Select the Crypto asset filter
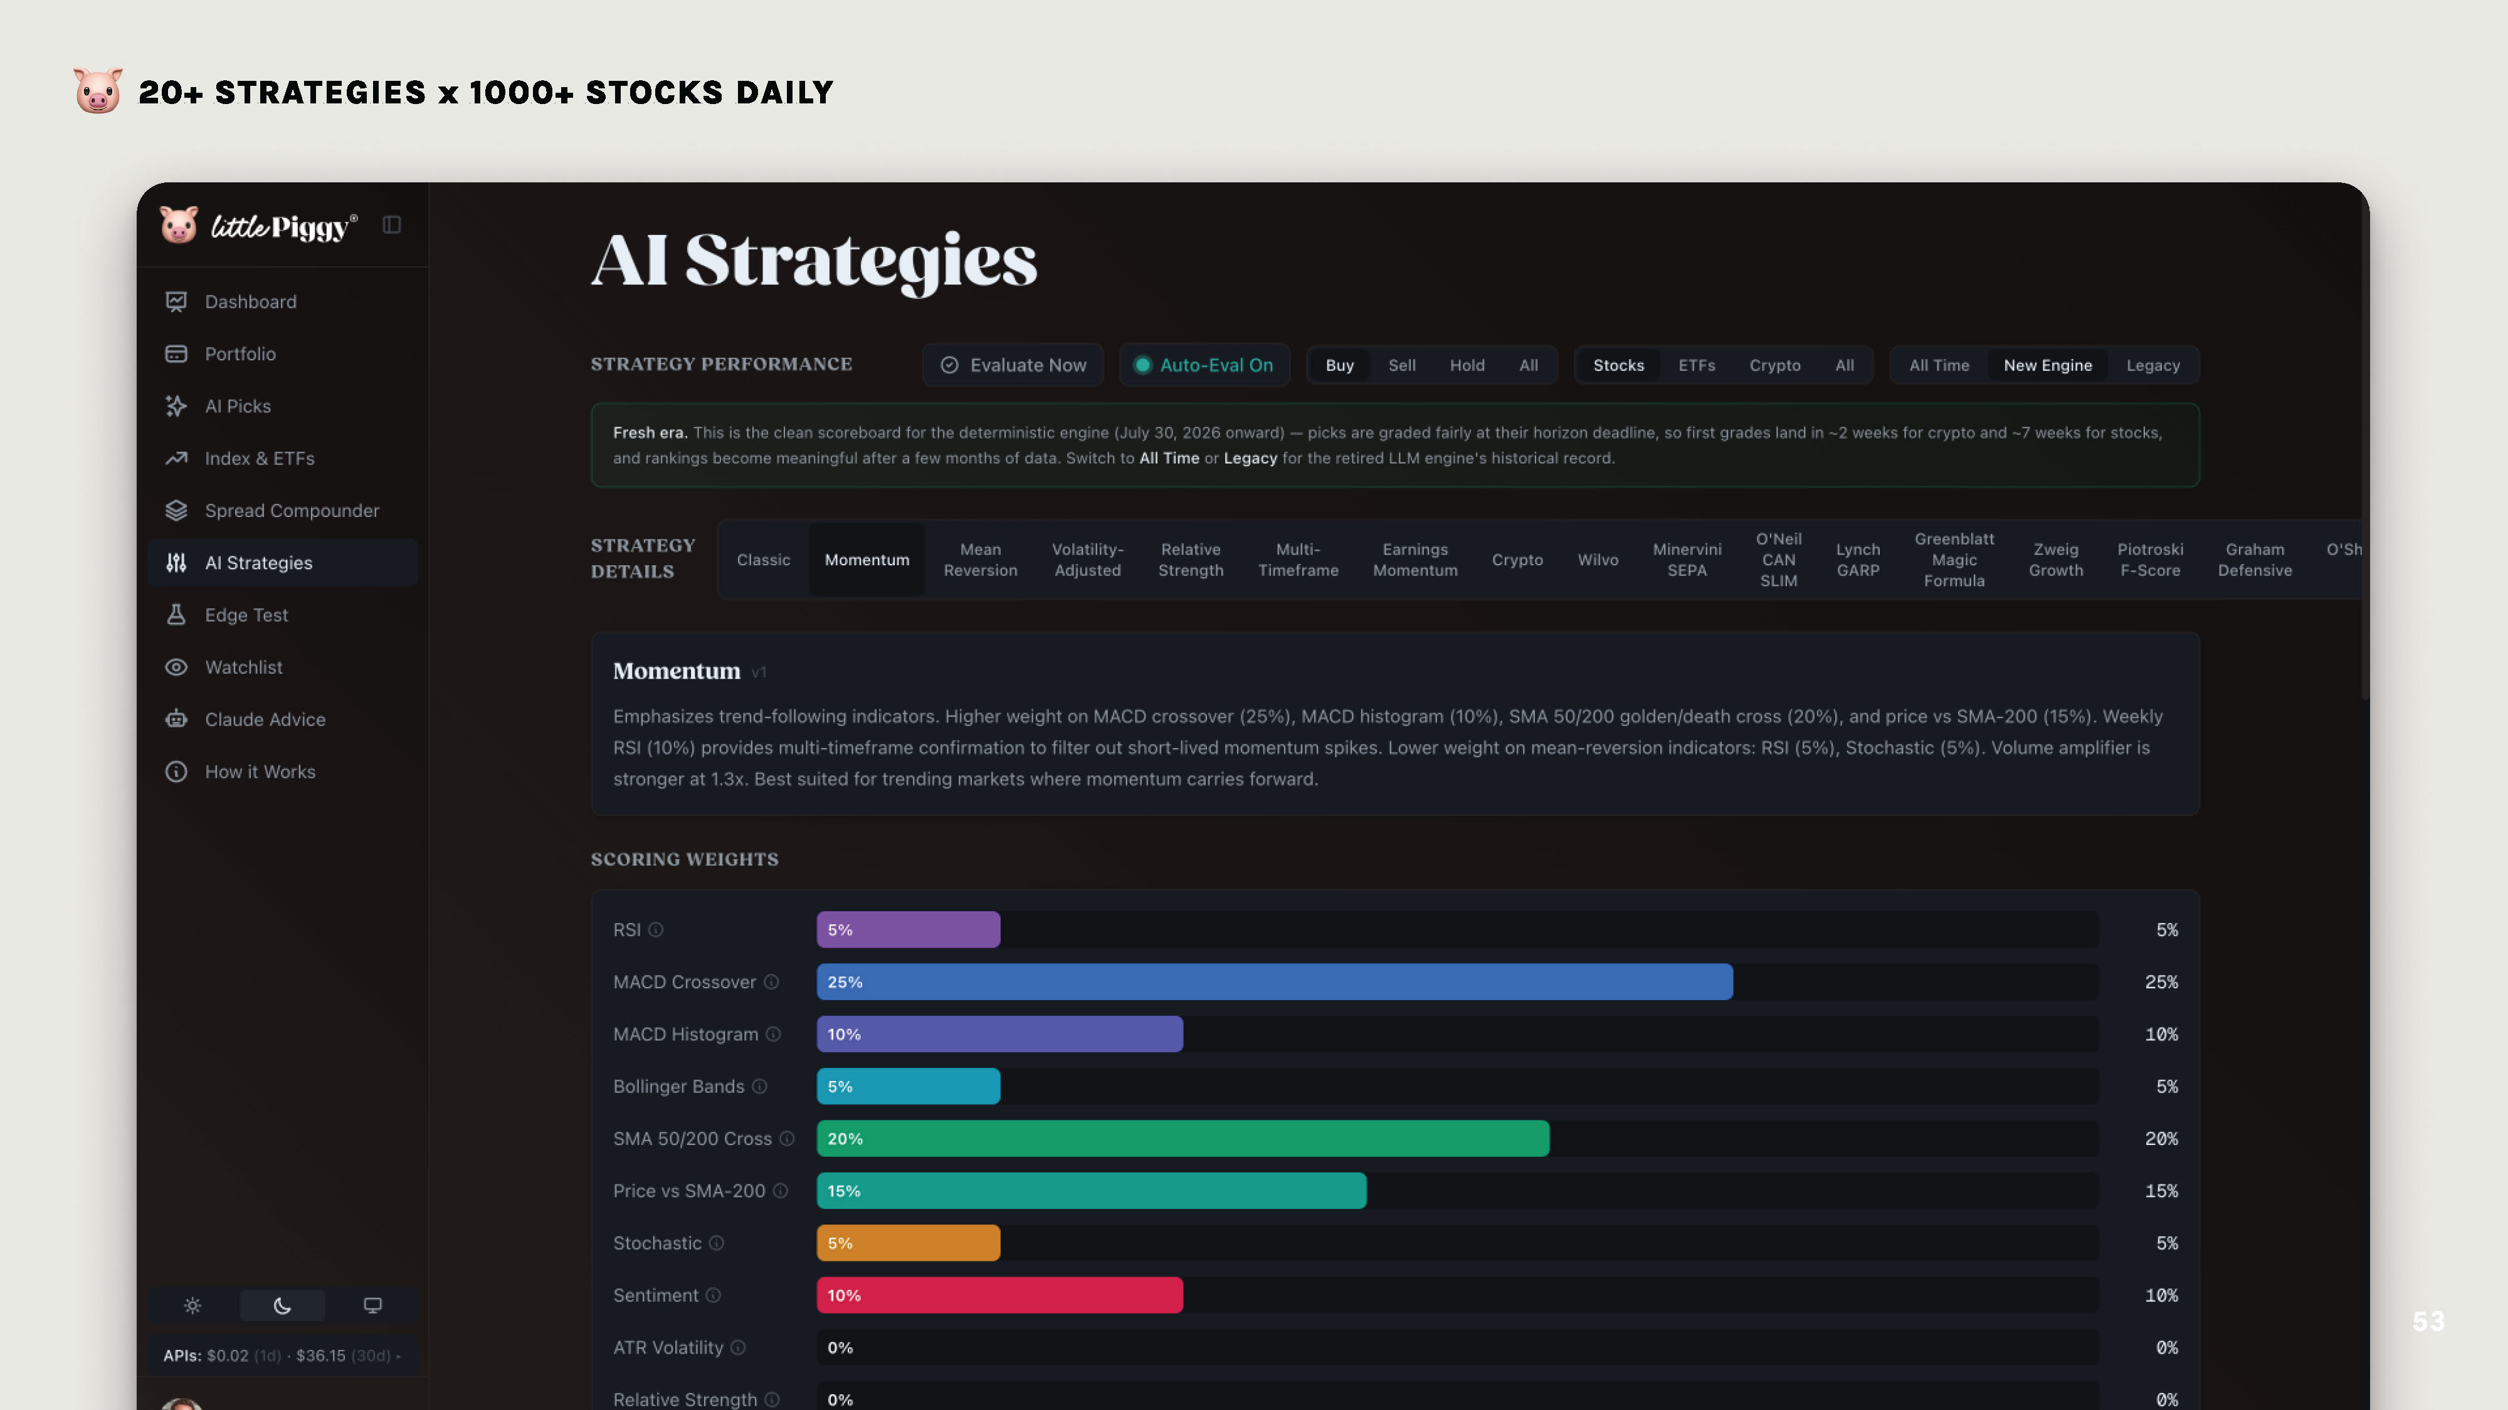 tap(1774, 365)
